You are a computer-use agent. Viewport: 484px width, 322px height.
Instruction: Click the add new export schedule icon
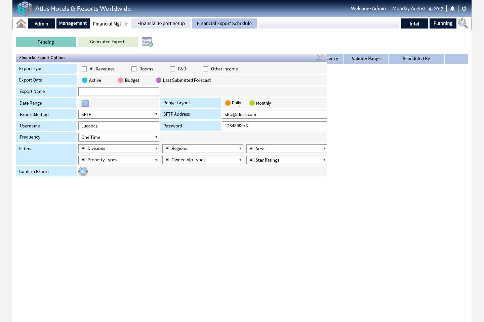tap(147, 42)
